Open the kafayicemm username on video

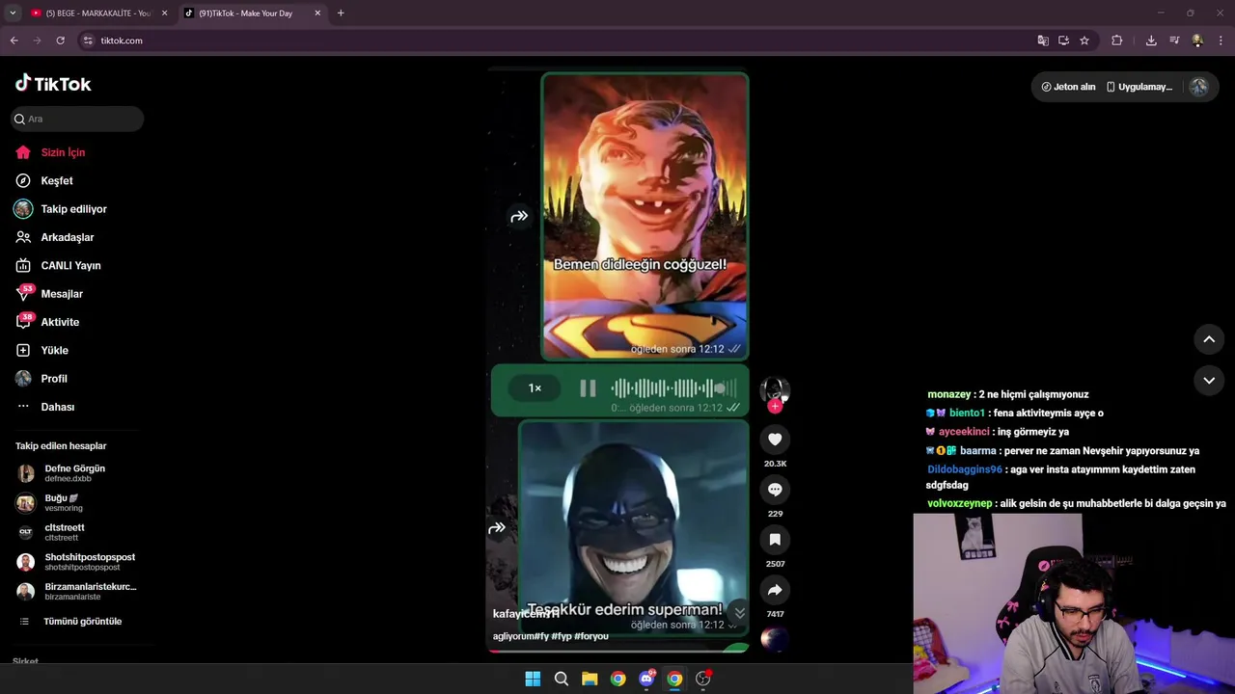[526, 614]
